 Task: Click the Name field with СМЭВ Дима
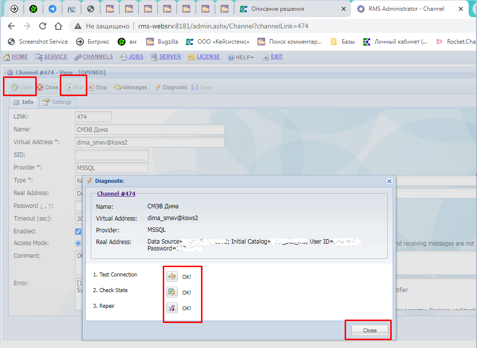pyautogui.click(x=150, y=129)
